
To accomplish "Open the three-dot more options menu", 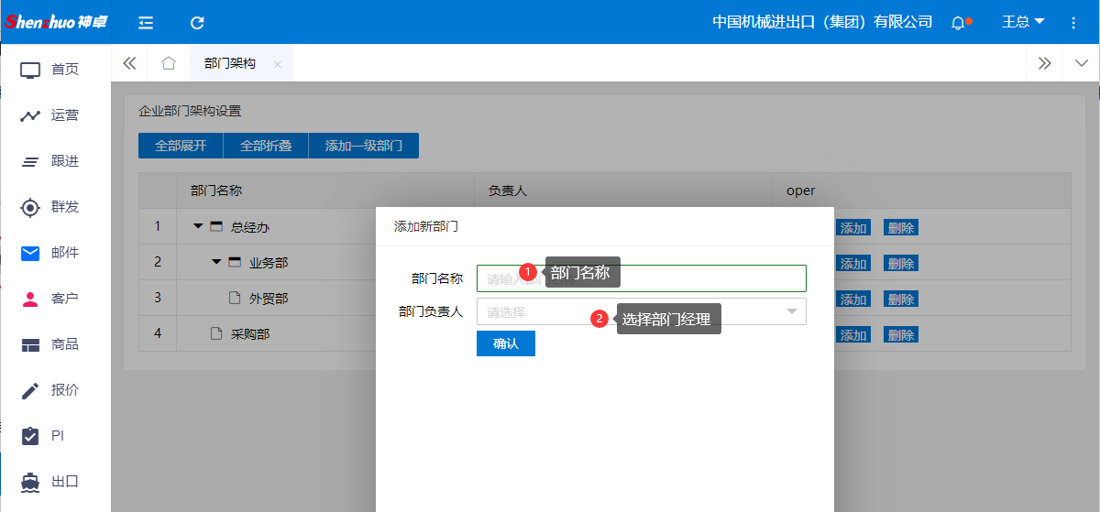I will [1073, 22].
